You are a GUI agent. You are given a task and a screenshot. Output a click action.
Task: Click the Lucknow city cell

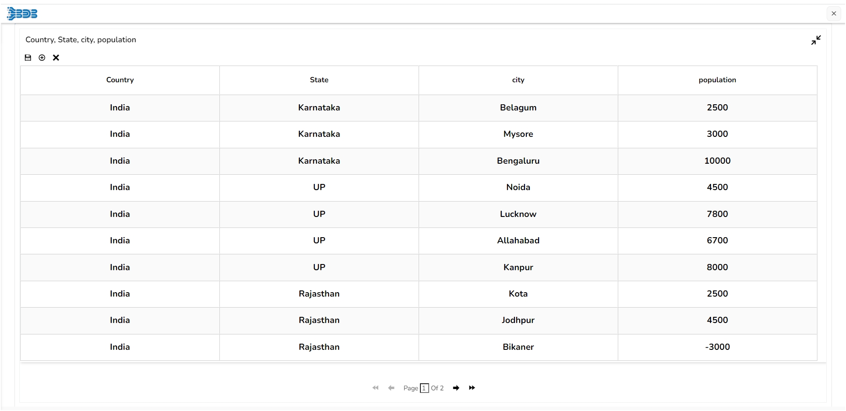coord(518,214)
